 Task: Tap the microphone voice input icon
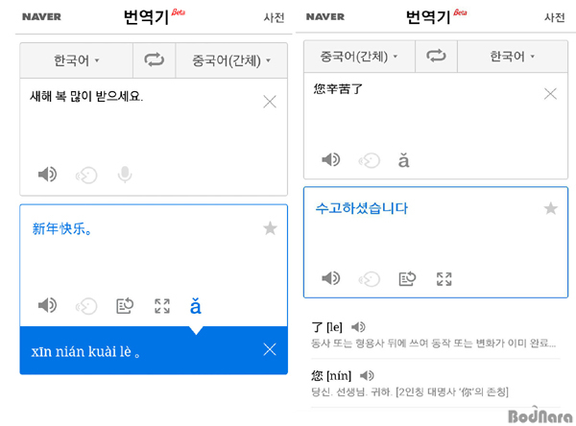coord(124,175)
